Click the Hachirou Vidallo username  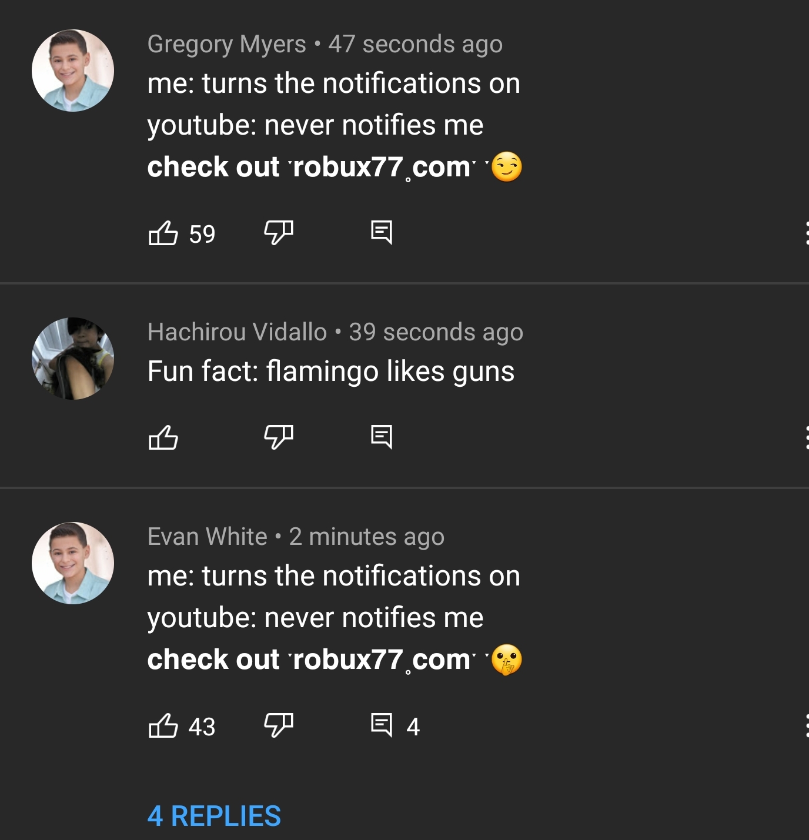237,332
